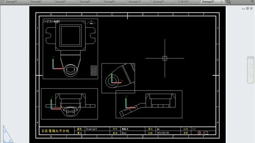
Task: Open the Drawing11* file tab
Action: click(x=134, y=2)
